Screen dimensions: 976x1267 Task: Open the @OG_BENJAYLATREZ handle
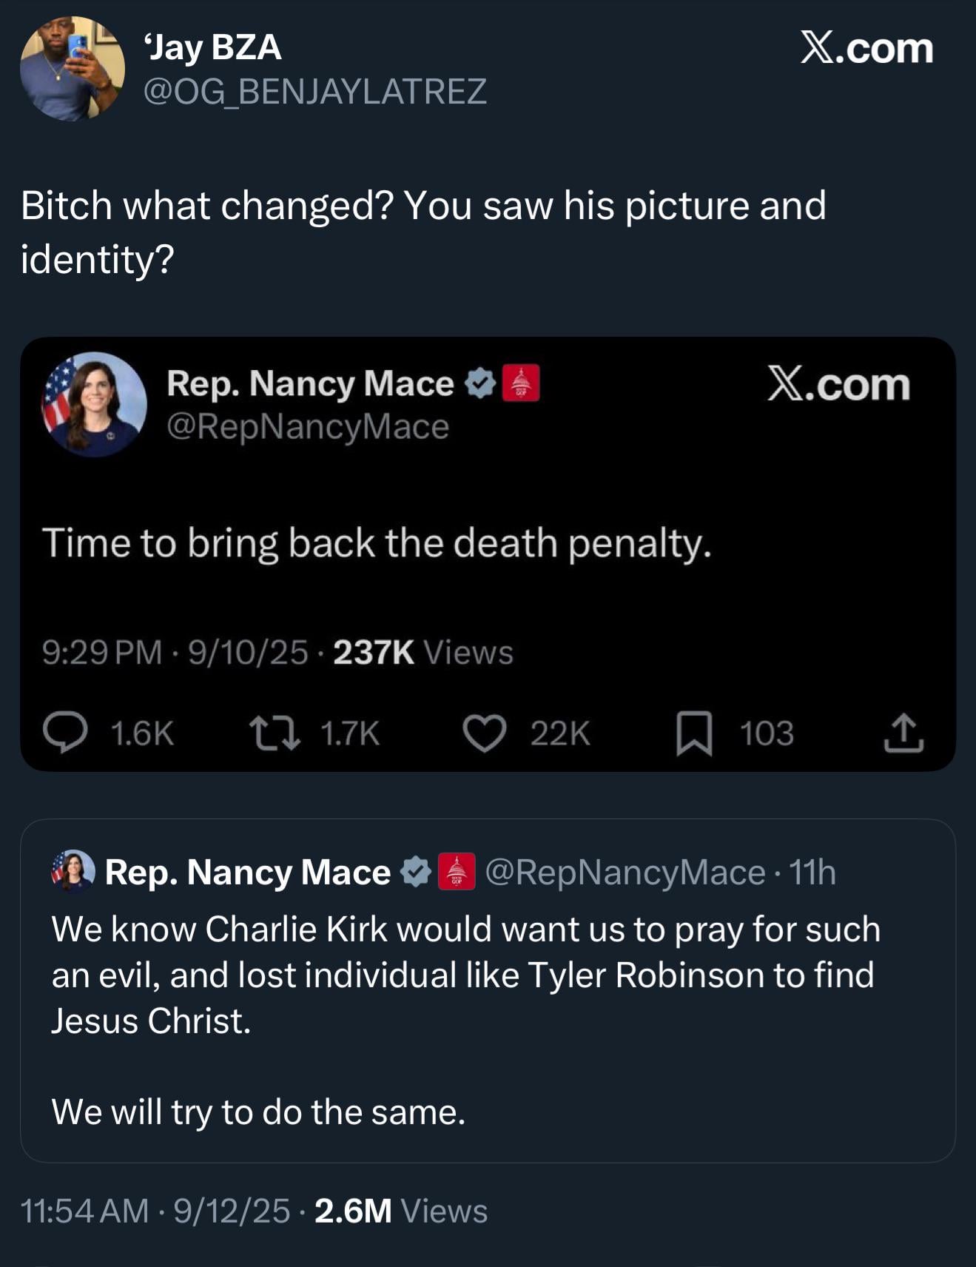[x=314, y=92]
